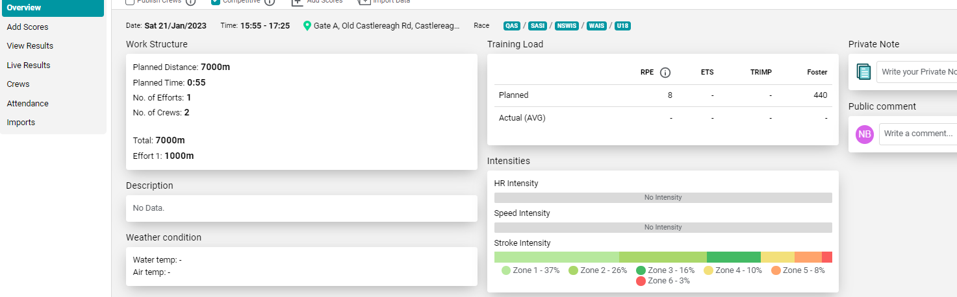This screenshot has height=297, width=957.
Task: Select Crews in the sidebar
Action: [x=18, y=84]
